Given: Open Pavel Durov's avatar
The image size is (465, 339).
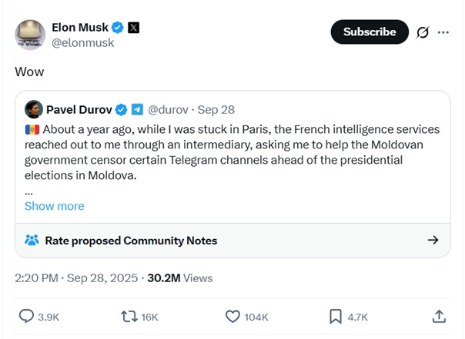Looking at the screenshot, I should [x=33, y=108].
